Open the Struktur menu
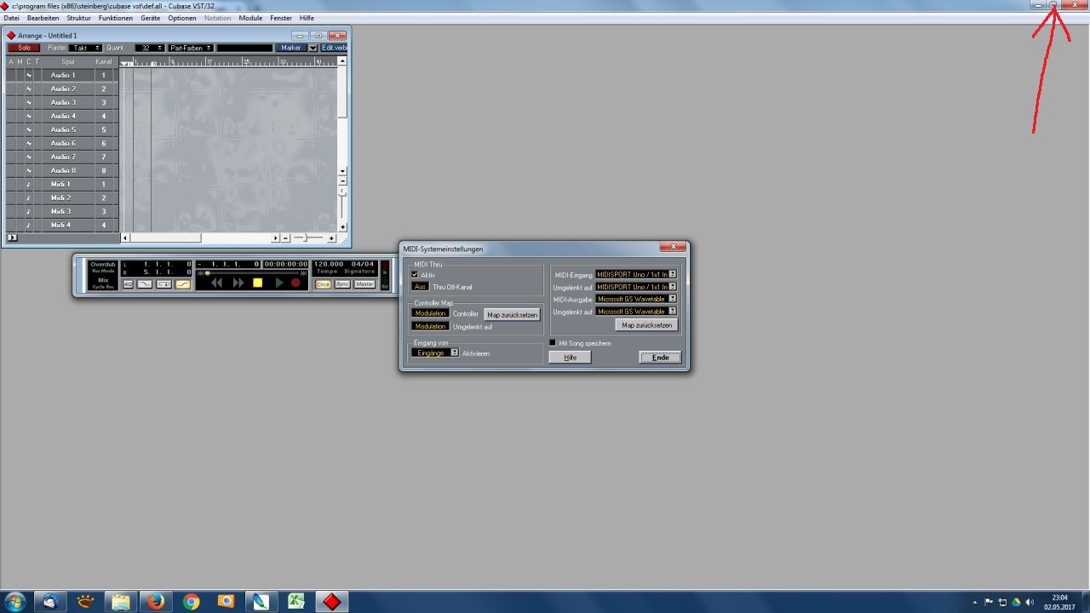Viewport: 1090px width, 613px height. click(x=78, y=18)
